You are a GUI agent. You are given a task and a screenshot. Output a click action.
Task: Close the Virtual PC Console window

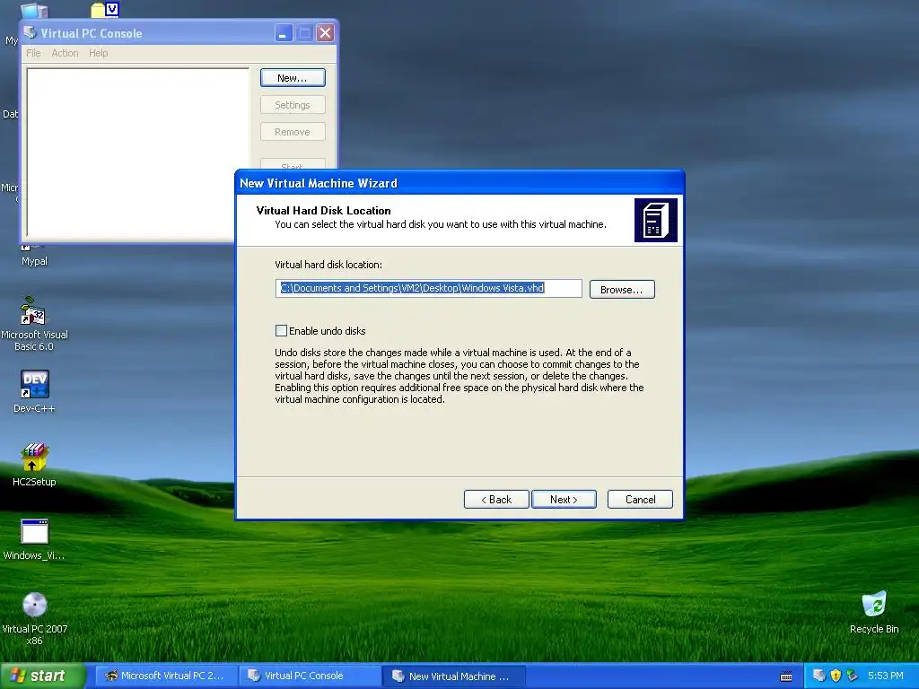tap(325, 33)
